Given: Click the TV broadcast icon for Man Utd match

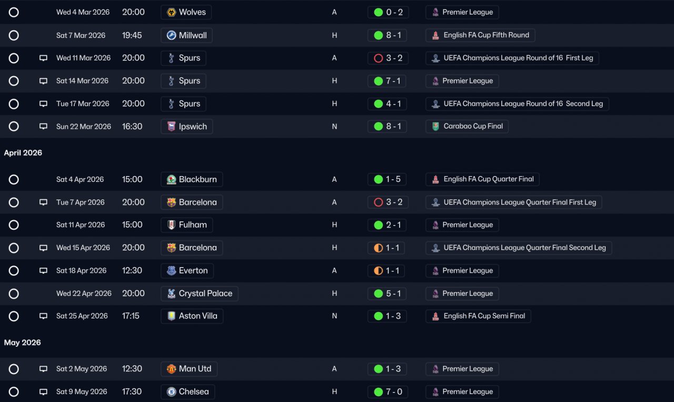Looking at the screenshot, I should tap(43, 369).
